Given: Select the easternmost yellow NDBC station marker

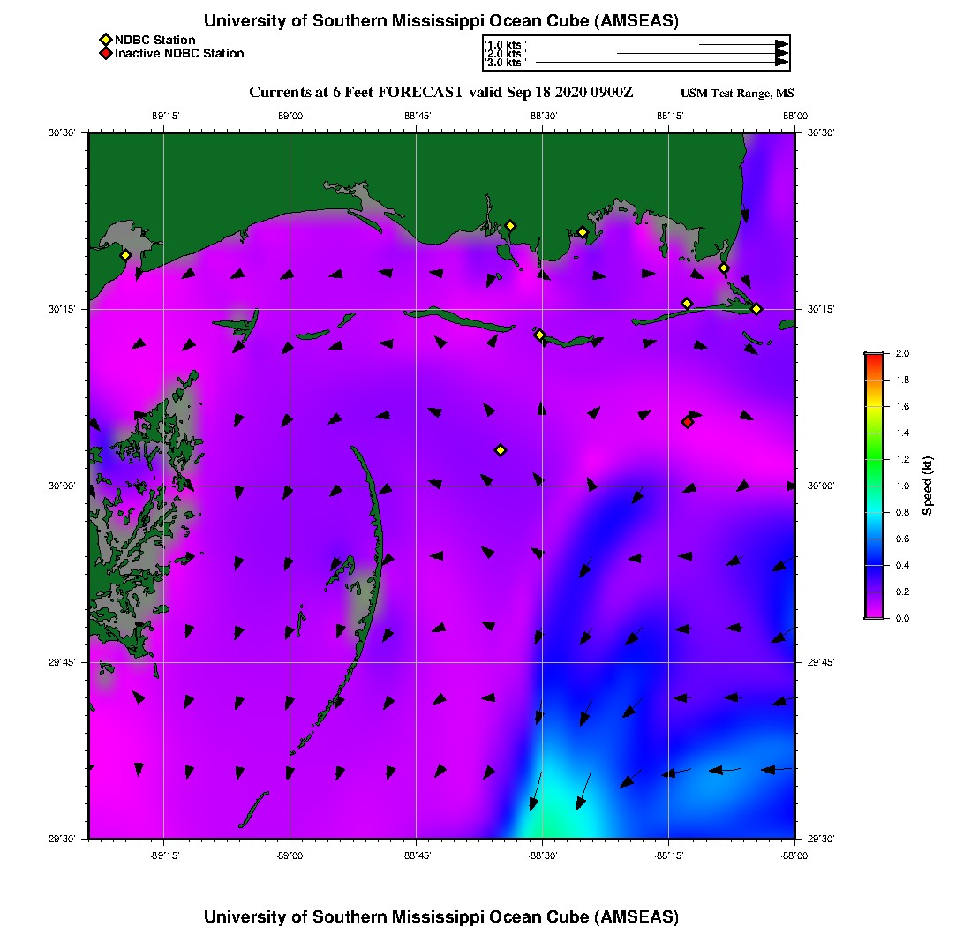Looking at the screenshot, I should 756,308.
